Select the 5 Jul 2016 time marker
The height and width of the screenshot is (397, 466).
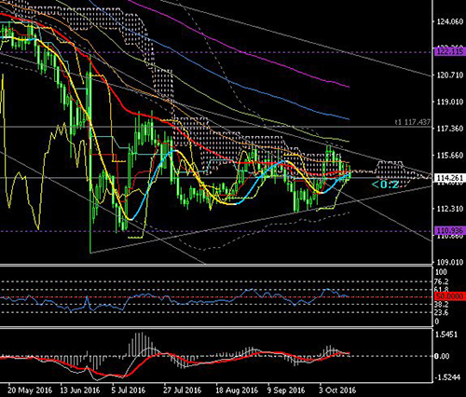[x=129, y=390]
